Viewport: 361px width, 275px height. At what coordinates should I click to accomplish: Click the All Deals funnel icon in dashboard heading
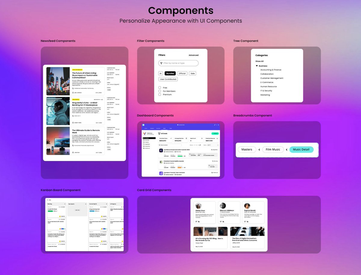pyautogui.click(x=159, y=133)
